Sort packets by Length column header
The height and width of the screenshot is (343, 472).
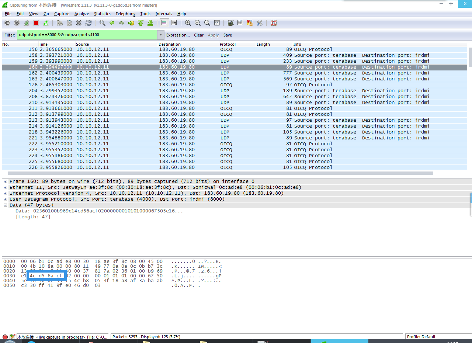(263, 44)
